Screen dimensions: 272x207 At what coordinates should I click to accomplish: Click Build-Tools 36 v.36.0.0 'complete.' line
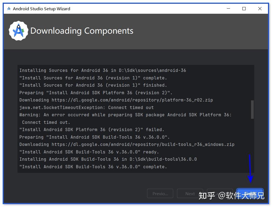coord(93,167)
